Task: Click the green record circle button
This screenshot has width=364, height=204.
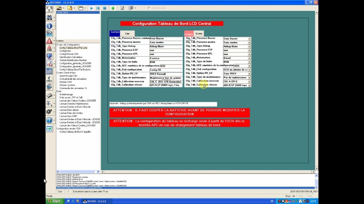Action: (x=113, y=8)
